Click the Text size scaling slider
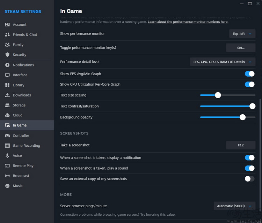This screenshot has width=262, height=223. tap(228, 95)
